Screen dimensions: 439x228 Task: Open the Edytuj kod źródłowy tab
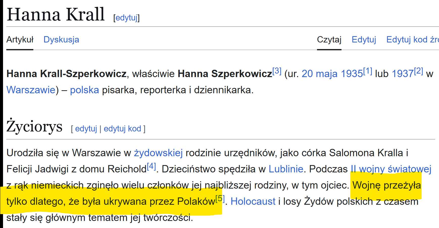412,40
